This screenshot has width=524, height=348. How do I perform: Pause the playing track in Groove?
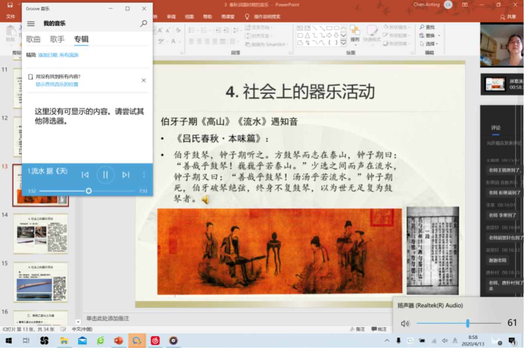[x=105, y=175]
